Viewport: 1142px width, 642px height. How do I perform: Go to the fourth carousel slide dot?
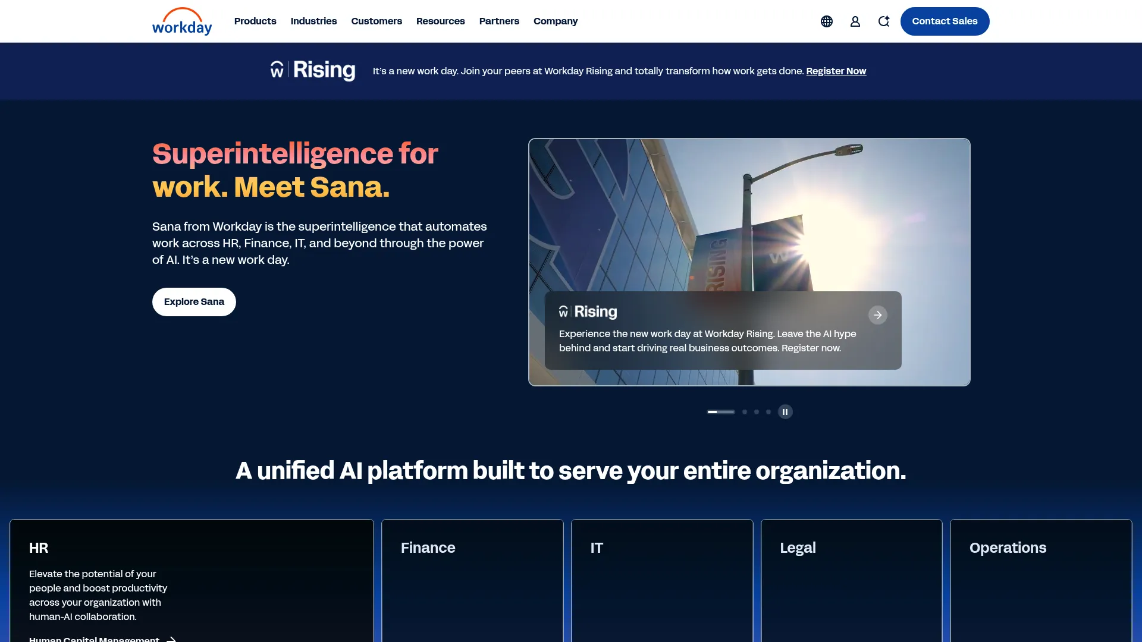coord(768,412)
